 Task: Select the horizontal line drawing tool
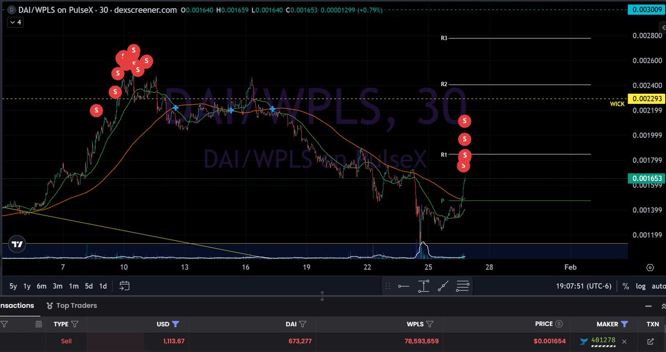click(403, 286)
